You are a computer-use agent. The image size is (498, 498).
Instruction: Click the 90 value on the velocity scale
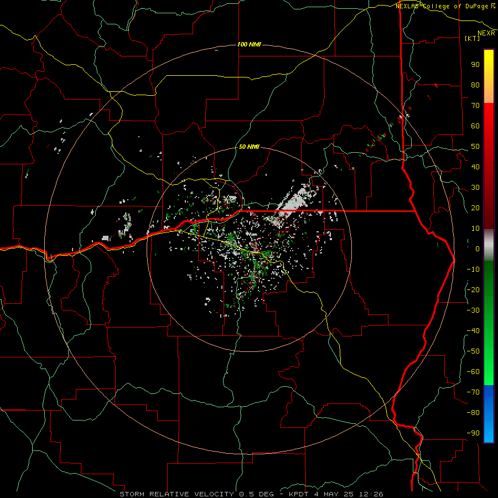point(475,65)
